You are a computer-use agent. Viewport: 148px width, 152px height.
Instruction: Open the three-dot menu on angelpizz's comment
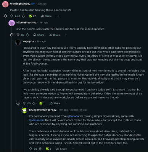(66, 103)
